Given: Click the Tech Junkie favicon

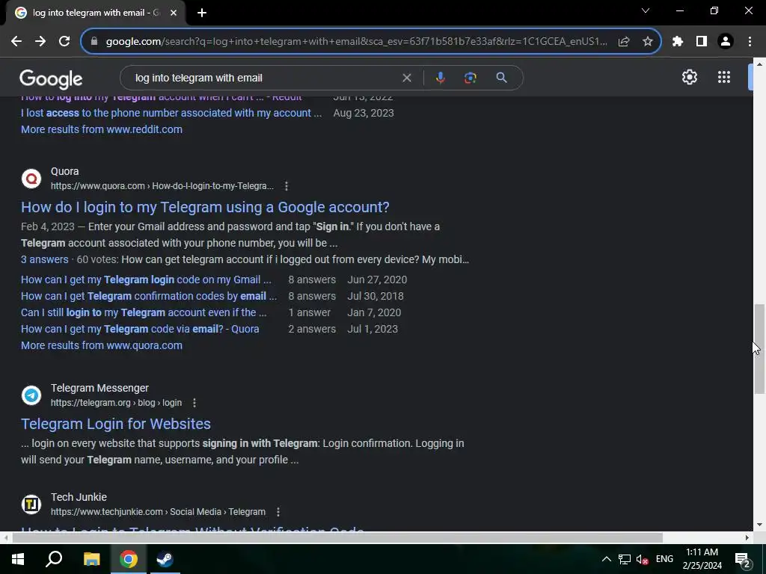Looking at the screenshot, I should click(x=31, y=504).
